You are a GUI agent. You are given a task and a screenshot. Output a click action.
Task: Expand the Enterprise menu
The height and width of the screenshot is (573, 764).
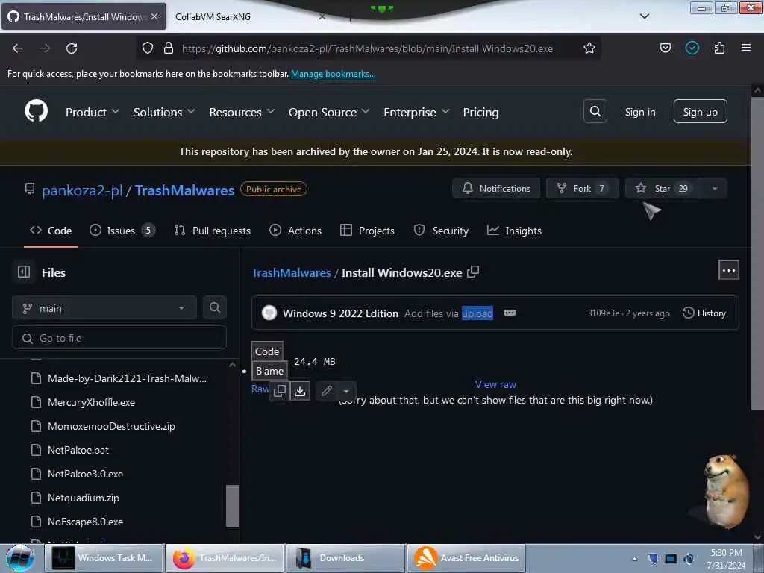pyautogui.click(x=416, y=113)
